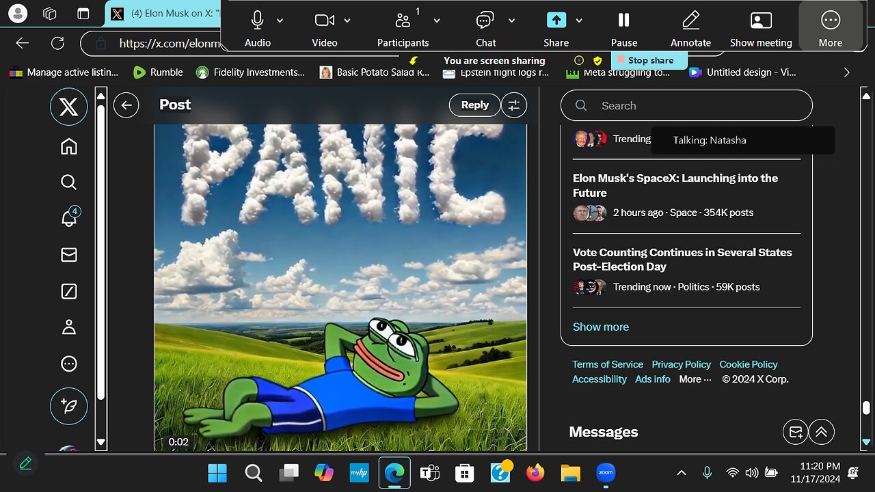
Task: Click Show meeting in Zoom toolbar
Action: (761, 27)
